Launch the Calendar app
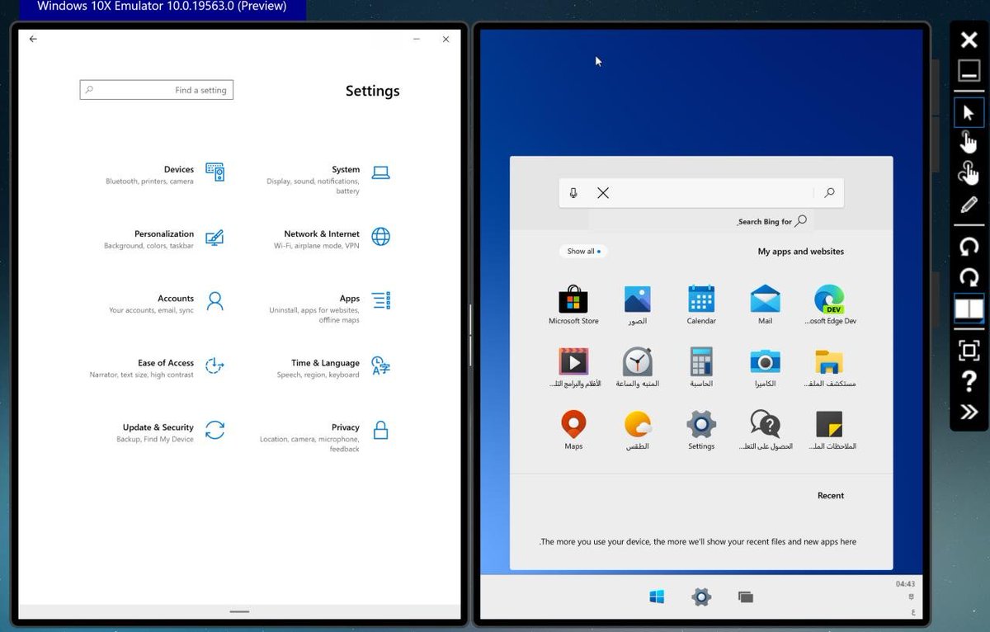The height and width of the screenshot is (632, 990). 701,304
